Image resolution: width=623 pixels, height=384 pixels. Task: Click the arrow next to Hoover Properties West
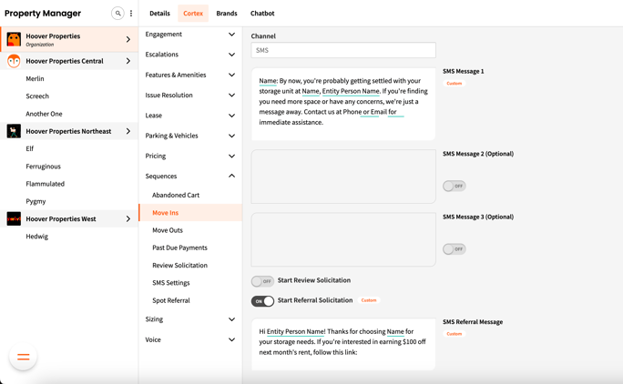(128, 219)
